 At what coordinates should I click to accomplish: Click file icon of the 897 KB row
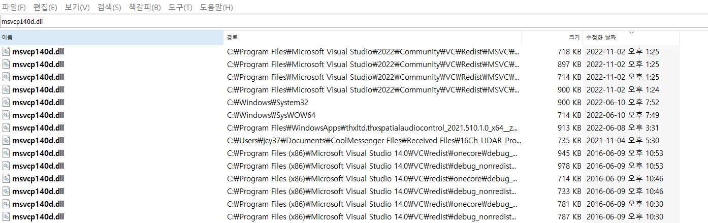point(6,64)
